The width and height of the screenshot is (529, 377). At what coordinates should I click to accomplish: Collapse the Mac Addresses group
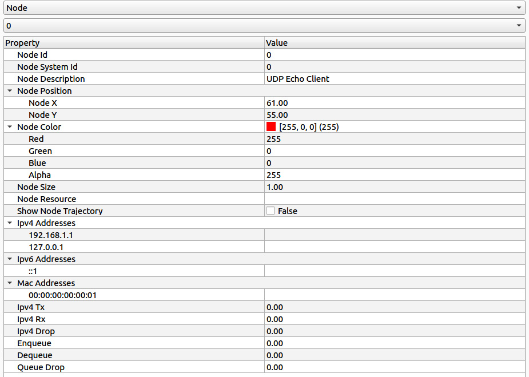(x=10, y=283)
